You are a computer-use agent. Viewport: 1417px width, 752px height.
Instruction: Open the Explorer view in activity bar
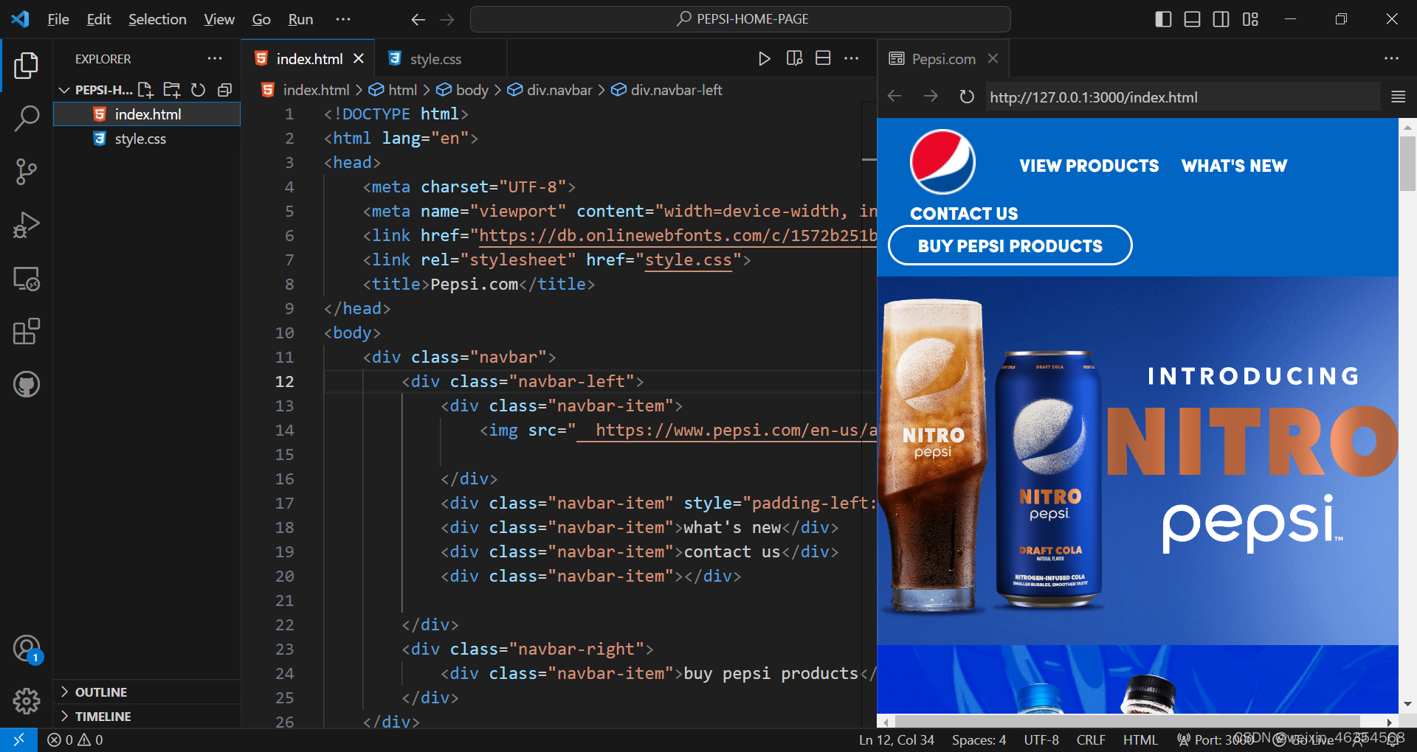[27, 65]
